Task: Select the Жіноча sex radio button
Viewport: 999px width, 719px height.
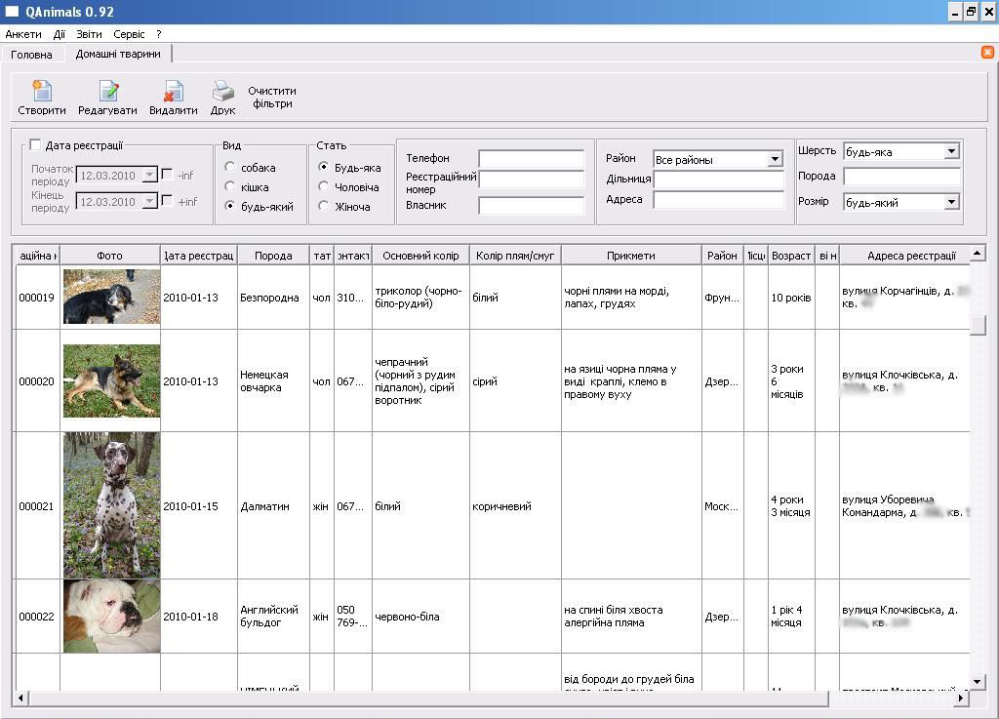Action: pyautogui.click(x=324, y=207)
